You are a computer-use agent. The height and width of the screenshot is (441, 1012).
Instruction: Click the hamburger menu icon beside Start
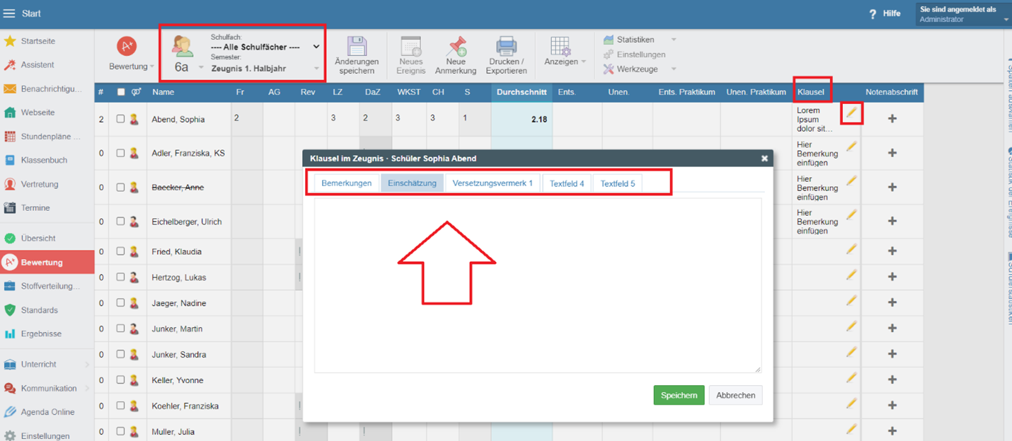click(9, 14)
